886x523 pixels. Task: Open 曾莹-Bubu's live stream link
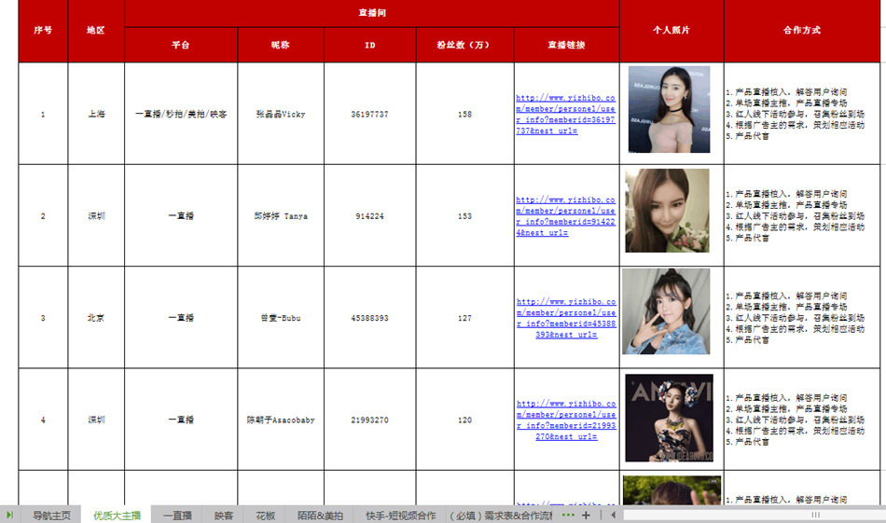565,318
